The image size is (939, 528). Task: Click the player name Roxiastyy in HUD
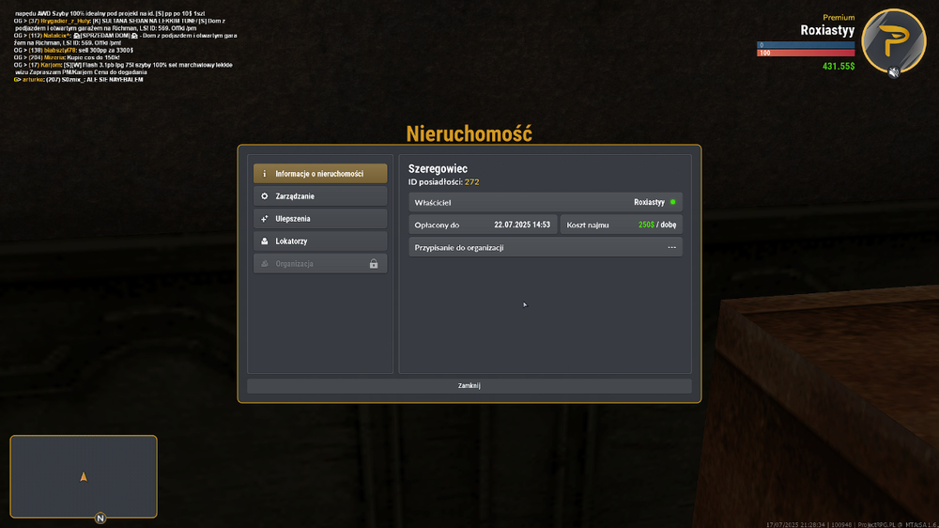pyautogui.click(x=827, y=31)
